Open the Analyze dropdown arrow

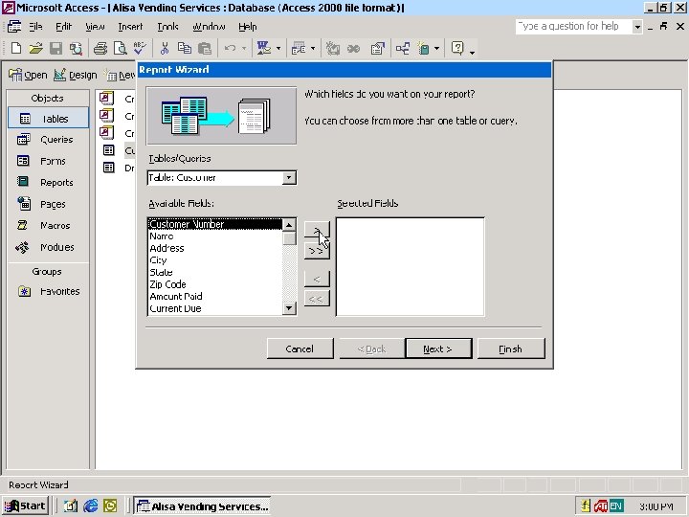tap(313, 49)
